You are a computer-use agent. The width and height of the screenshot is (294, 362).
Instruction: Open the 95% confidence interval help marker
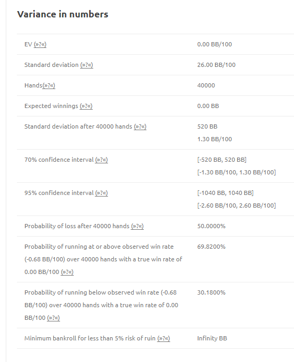click(101, 193)
